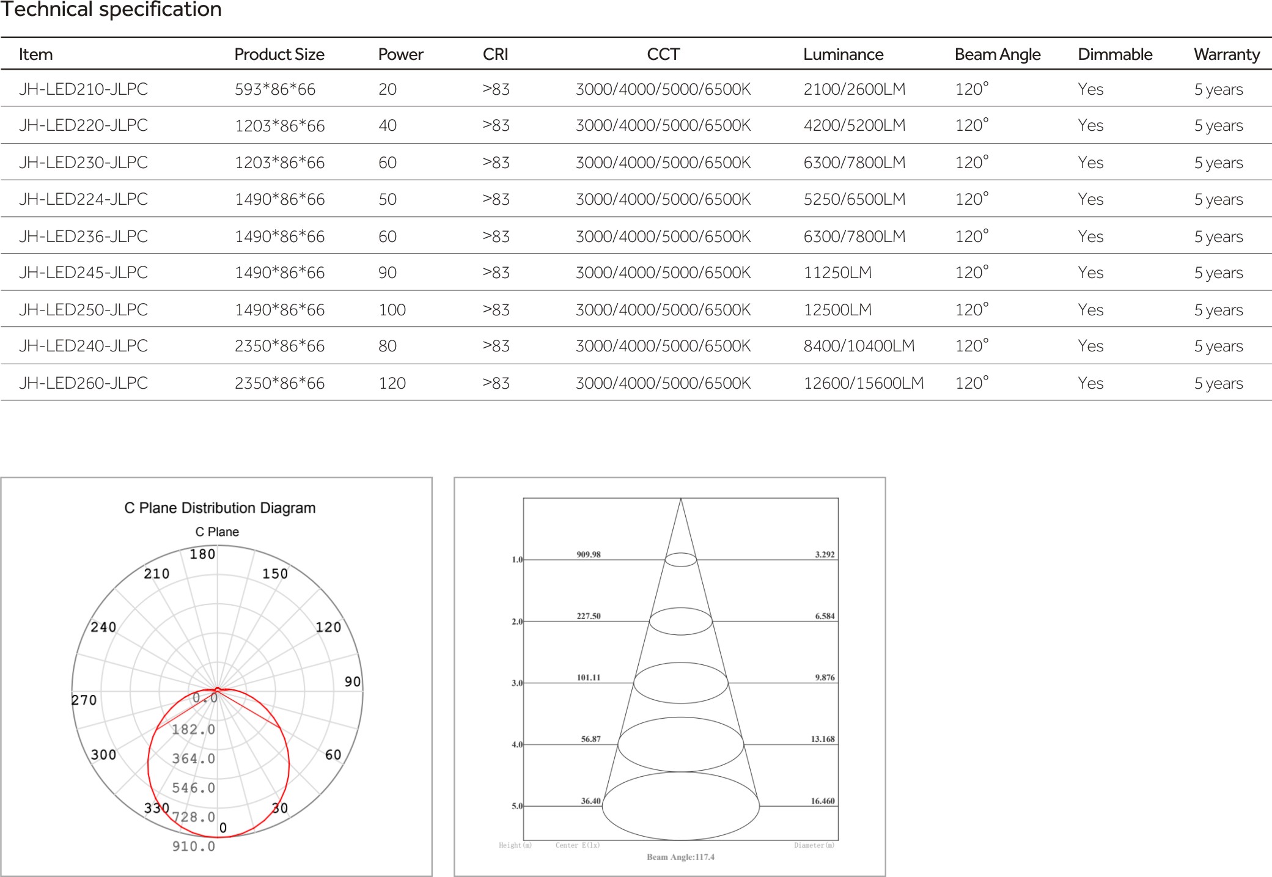Click power value 50
Screen dimensions: 1272x877
388,199
